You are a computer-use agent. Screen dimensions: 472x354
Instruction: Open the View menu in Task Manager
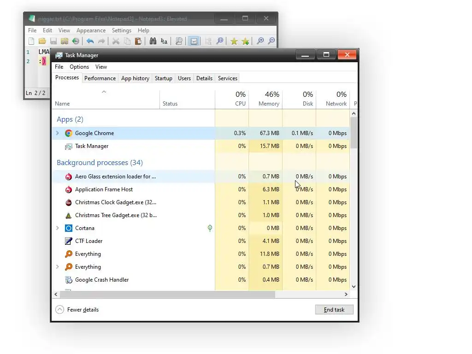101,67
